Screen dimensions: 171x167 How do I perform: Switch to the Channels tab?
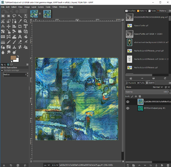131,83
